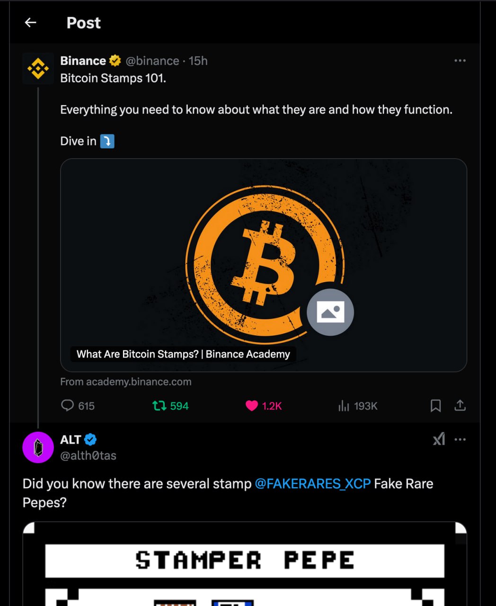Toggle like on the Binance post
The width and height of the screenshot is (496, 606).
pyautogui.click(x=252, y=406)
